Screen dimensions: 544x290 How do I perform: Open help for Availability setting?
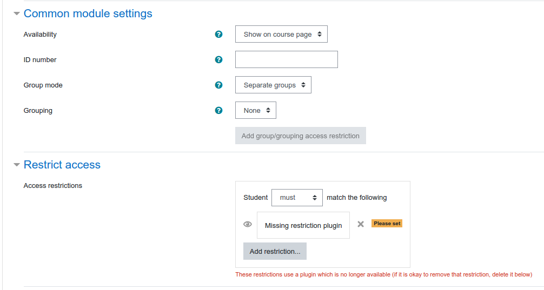click(218, 35)
